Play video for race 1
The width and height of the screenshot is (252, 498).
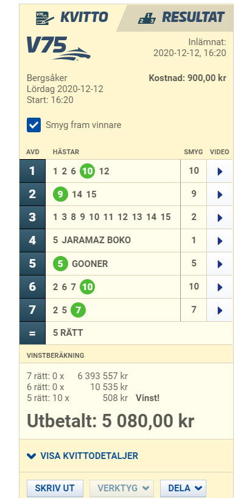click(x=220, y=171)
